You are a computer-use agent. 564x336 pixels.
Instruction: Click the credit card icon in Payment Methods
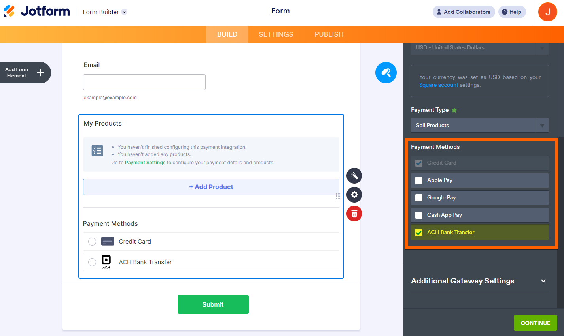(x=108, y=241)
